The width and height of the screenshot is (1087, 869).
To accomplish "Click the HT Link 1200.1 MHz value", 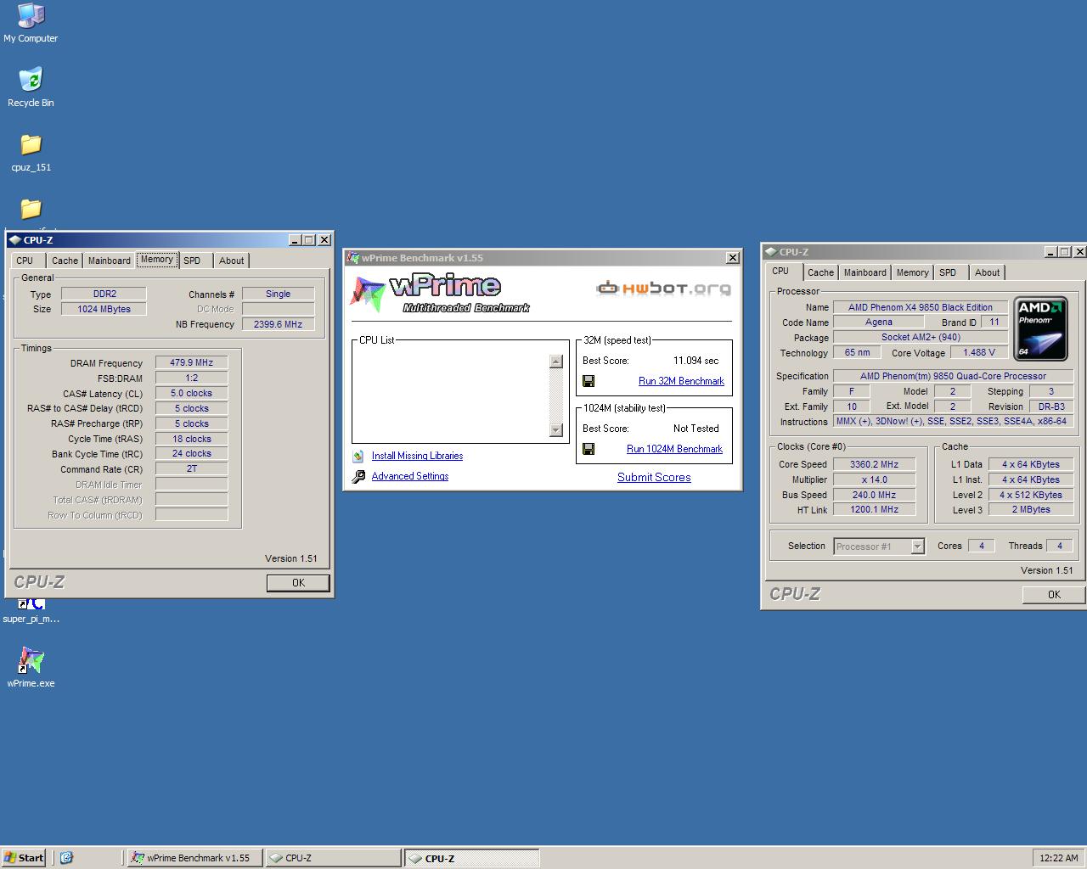I will point(874,509).
